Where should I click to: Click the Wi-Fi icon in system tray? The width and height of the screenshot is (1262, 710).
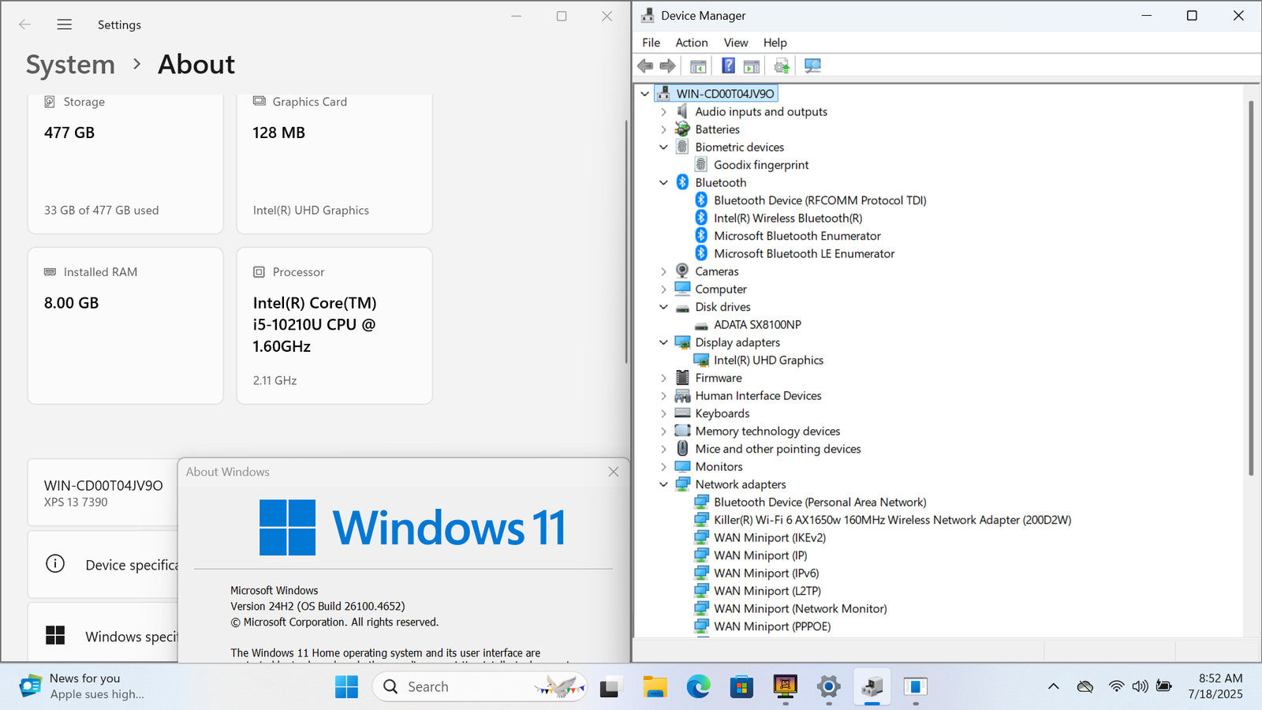pyautogui.click(x=1115, y=686)
